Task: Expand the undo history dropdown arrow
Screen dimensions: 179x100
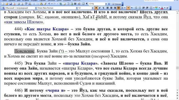Action: coord(52,4)
